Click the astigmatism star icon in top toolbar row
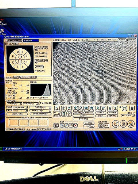Viewport: 138px width, 184px height. 69,109
